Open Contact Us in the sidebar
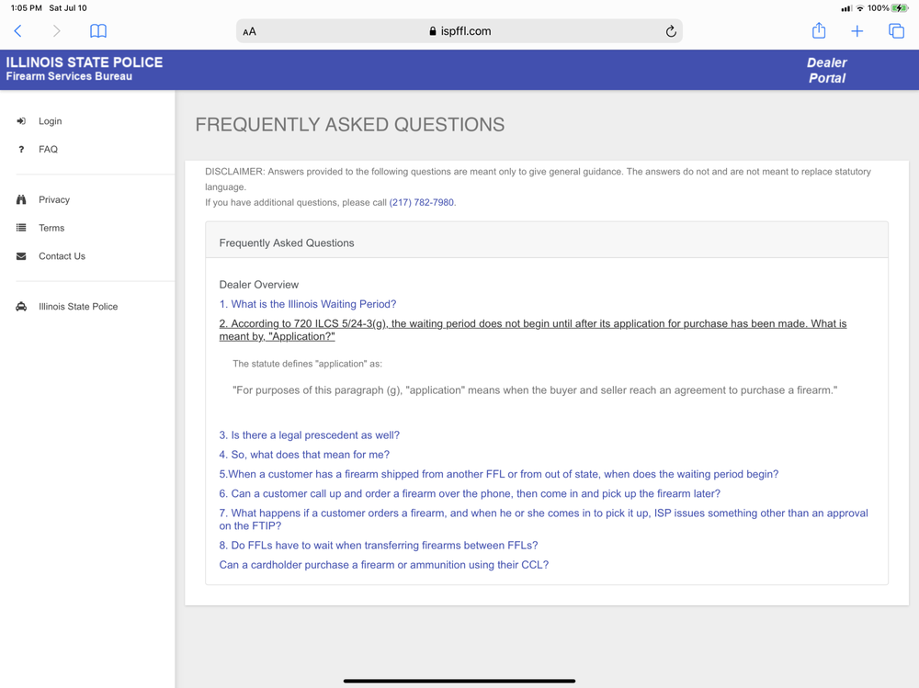The width and height of the screenshot is (919, 688). coord(62,256)
